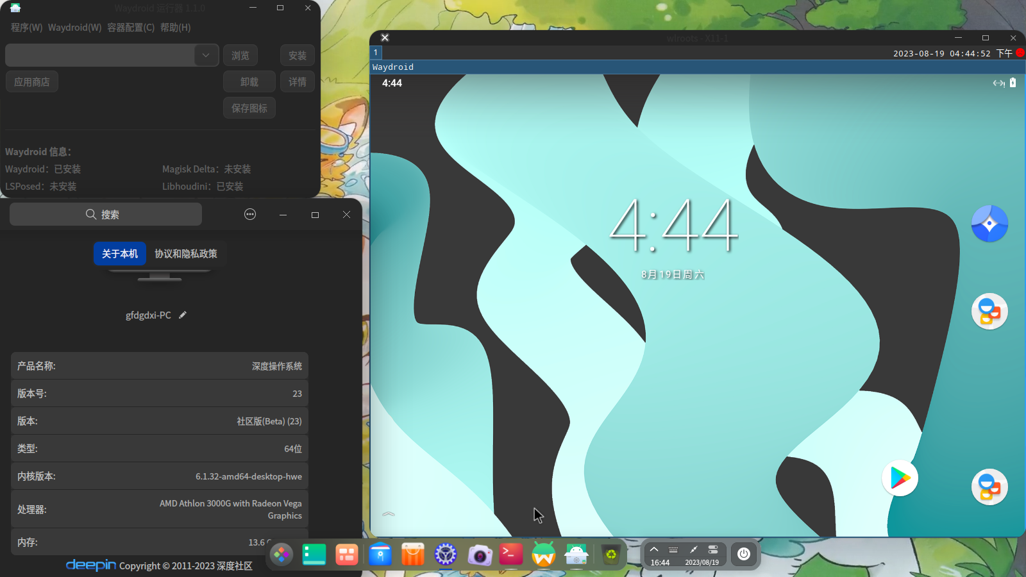
Task: Expand the Android app drawer arrow
Action: tap(389, 514)
